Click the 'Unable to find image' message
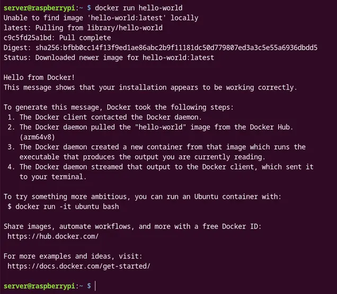This screenshot has height=294, width=337. point(101,18)
